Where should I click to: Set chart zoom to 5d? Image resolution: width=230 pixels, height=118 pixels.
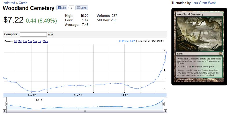20,41
